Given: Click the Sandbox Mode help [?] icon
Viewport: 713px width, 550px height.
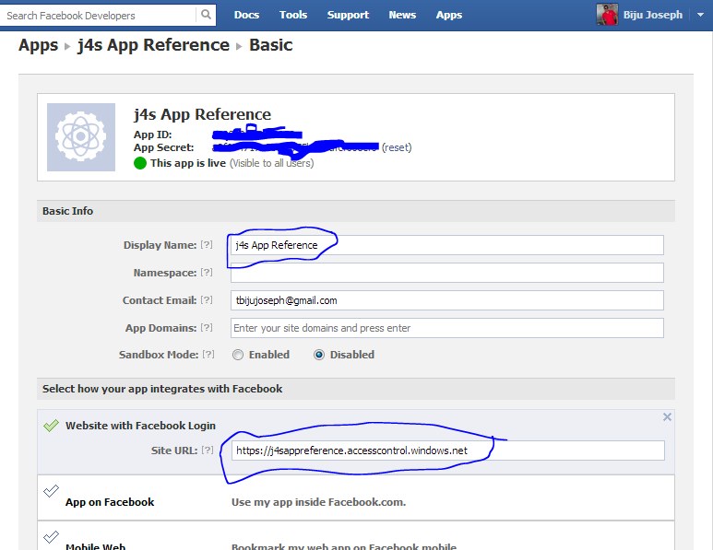Looking at the screenshot, I should click(208, 354).
